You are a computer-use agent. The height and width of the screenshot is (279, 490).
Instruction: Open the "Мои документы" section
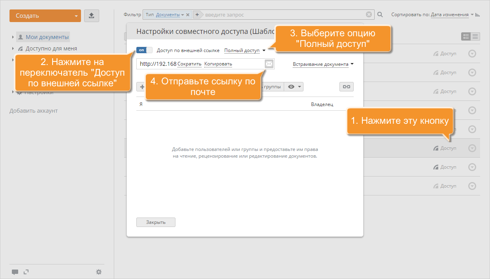[47, 37]
